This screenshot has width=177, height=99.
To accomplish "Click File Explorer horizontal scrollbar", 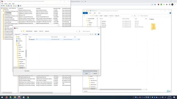I will (121, 89).
